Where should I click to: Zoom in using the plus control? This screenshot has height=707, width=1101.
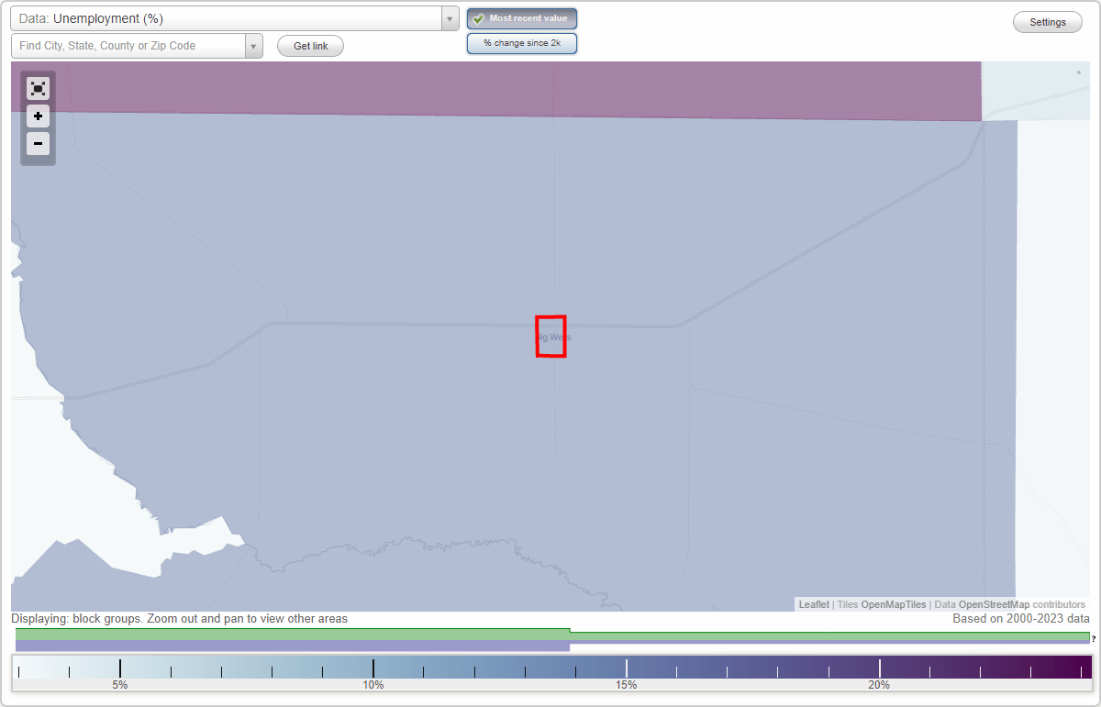38,116
